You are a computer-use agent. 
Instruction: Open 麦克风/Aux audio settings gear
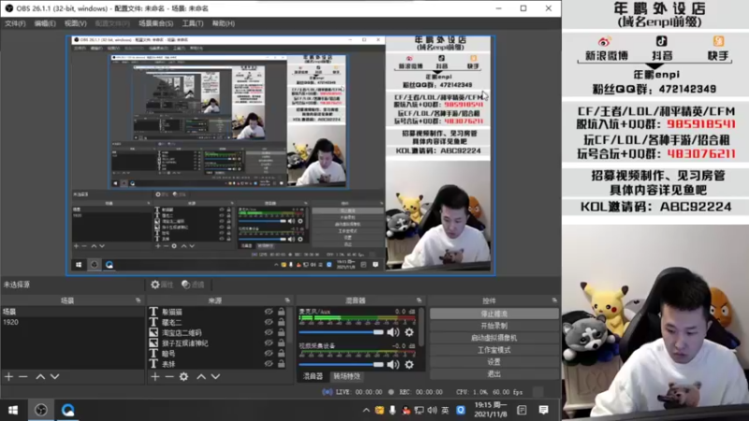[x=409, y=332]
